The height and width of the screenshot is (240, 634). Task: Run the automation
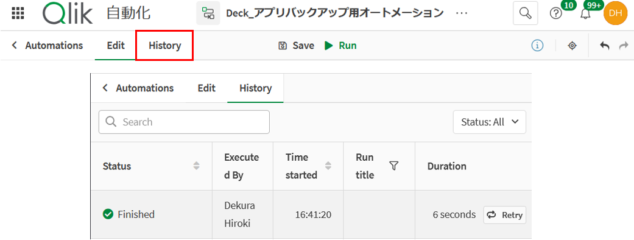pyautogui.click(x=340, y=46)
